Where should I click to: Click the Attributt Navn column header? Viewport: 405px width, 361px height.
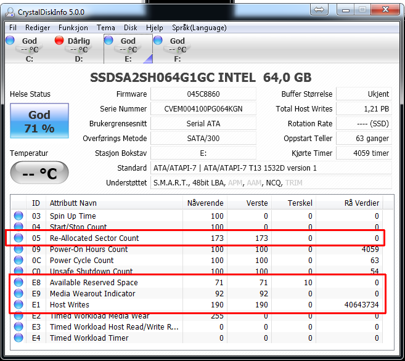[114, 203]
